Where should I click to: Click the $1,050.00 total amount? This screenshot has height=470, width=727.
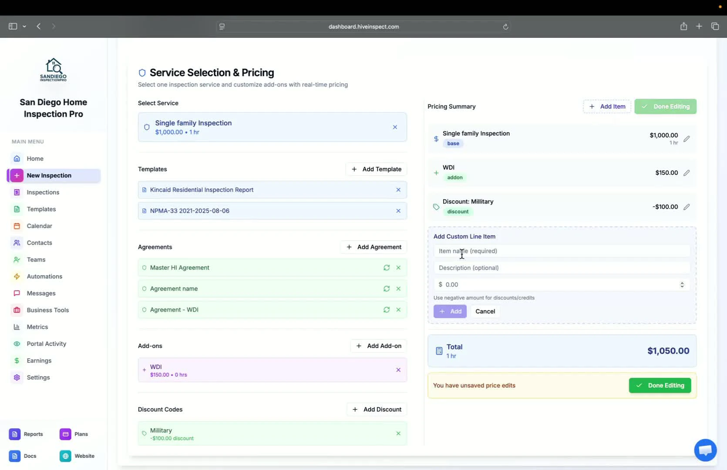point(668,351)
